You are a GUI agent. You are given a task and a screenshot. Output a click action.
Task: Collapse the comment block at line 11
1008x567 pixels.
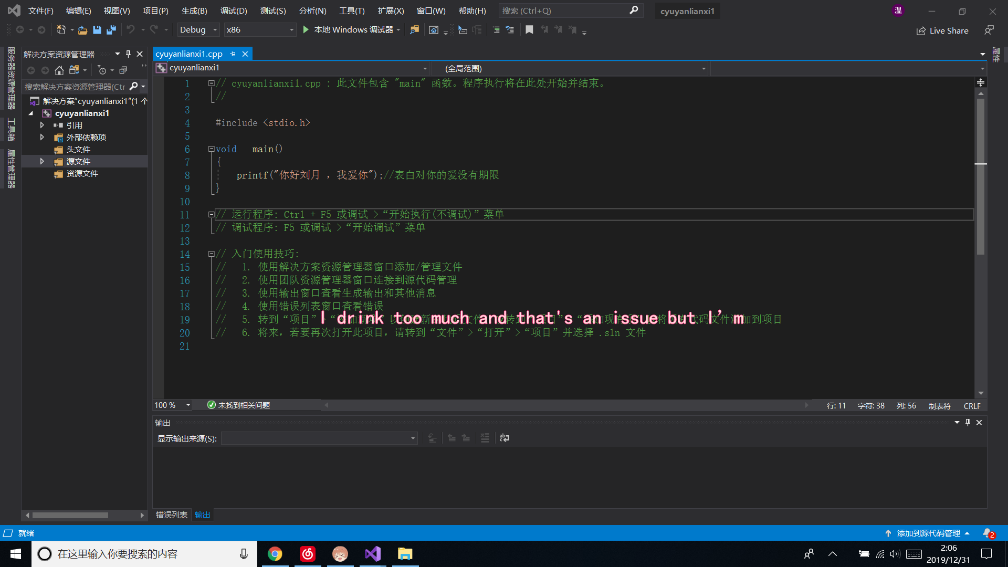click(211, 214)
